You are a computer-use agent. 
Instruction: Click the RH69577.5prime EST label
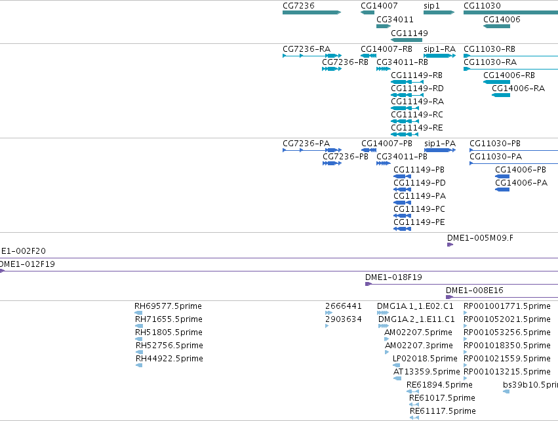(x=168, y=306)
